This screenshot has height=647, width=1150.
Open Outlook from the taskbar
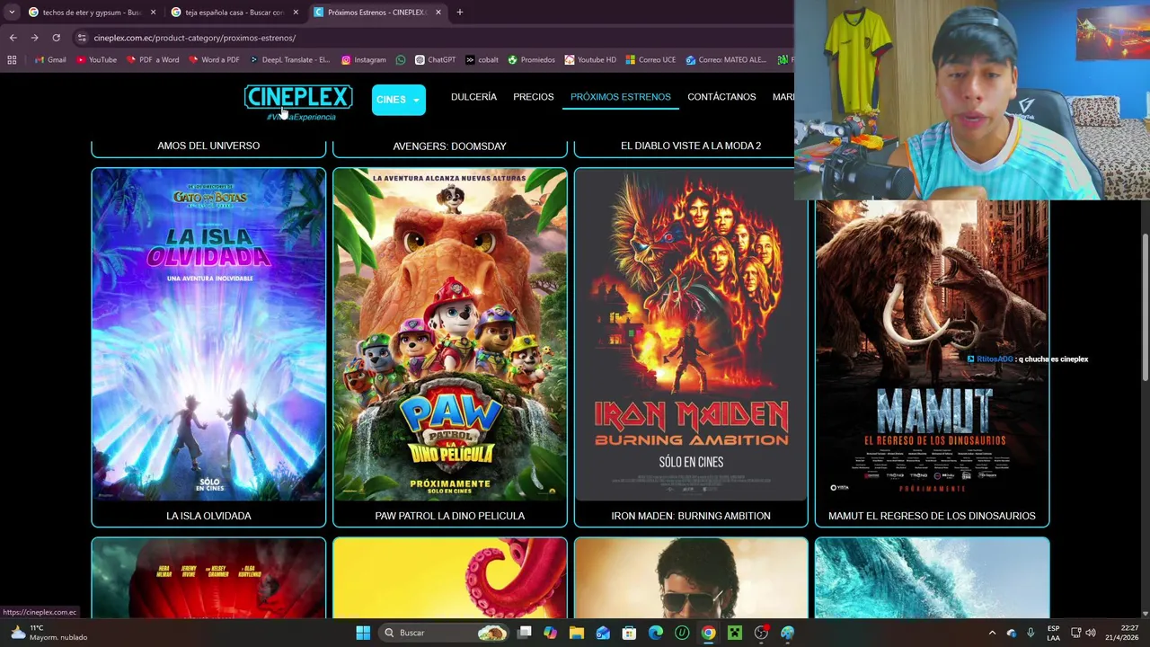[x=603, y=633]
